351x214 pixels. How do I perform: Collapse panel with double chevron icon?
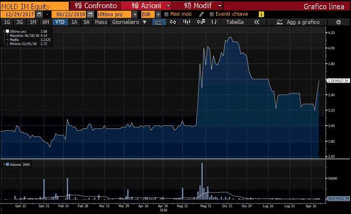(256, 22)
